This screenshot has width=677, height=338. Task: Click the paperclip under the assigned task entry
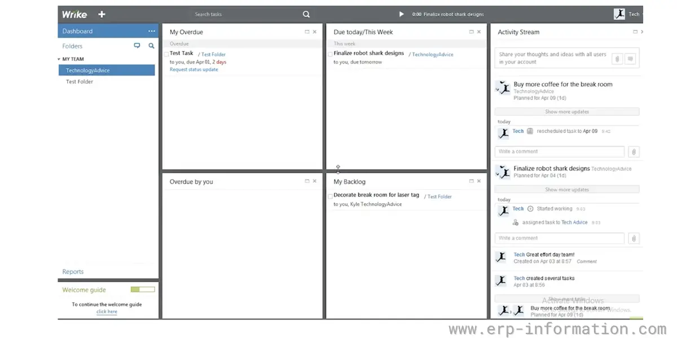click(x=634, y=238)
